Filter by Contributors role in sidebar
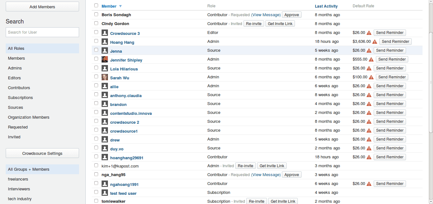This screenshot has height=204, width=433. (19, 88)
